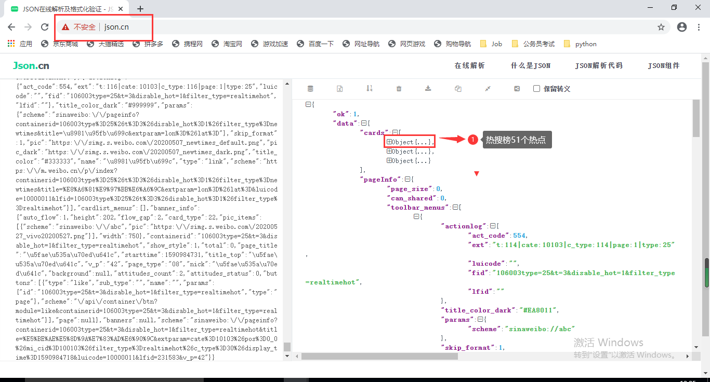Open the 应用 apps grid shortcut
Image resolution: width=710 pixels, height=382 pixels.
[20, 44]
